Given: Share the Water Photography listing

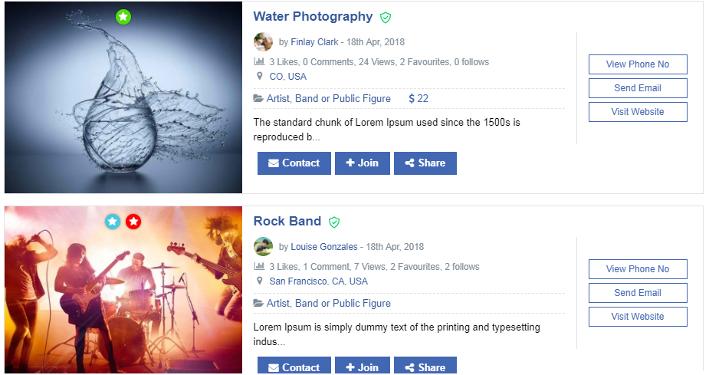Looking at the screenshot, I should click(x=425, y=163).
